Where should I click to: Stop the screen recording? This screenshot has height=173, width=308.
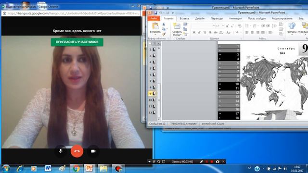[212, 161]
